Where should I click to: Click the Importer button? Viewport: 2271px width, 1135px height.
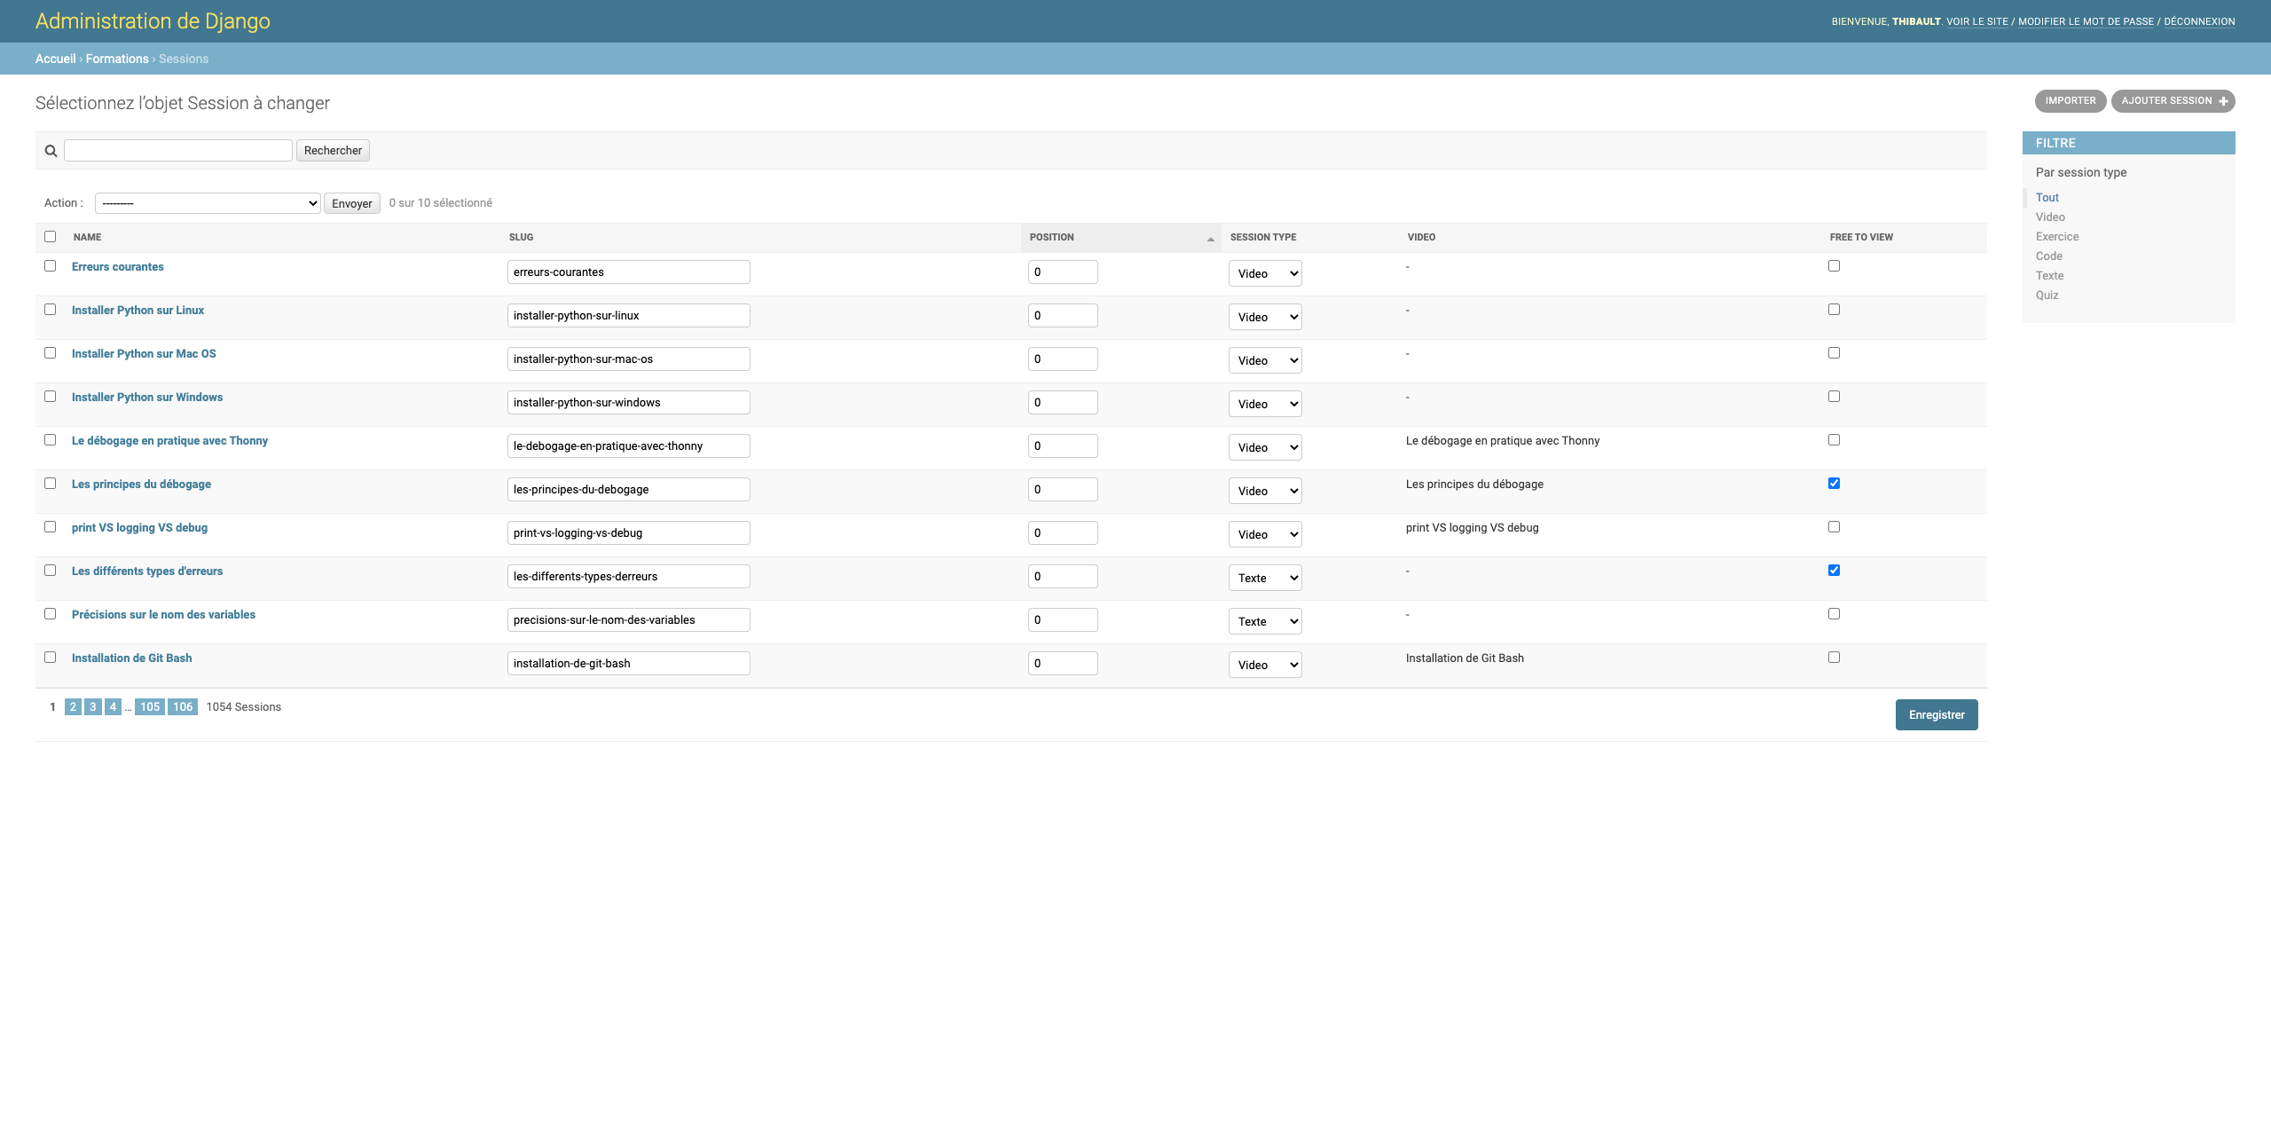(2070, 101)
